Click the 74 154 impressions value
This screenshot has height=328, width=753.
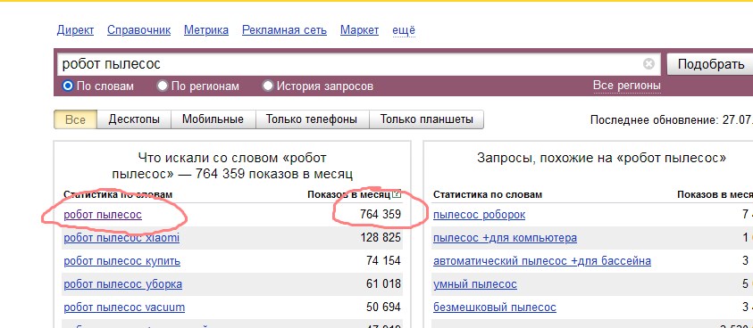(x=383, y=261)
